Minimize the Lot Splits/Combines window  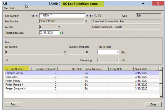coord(143,4)
